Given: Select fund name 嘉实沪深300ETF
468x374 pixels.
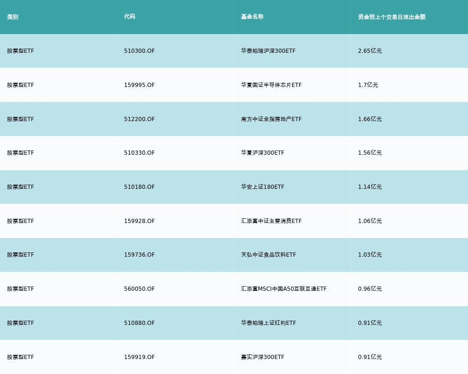Looking at the screenshot, I should (263, 357).
